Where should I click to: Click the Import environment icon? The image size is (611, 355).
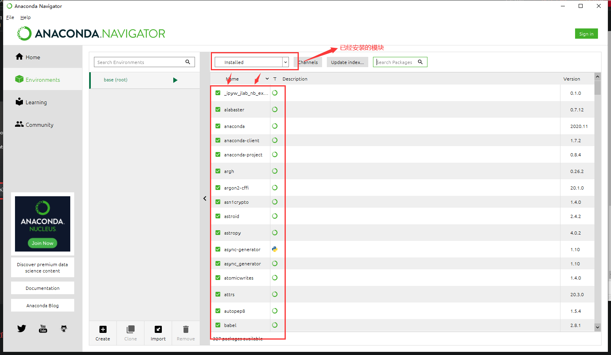[x=158, y=329]
